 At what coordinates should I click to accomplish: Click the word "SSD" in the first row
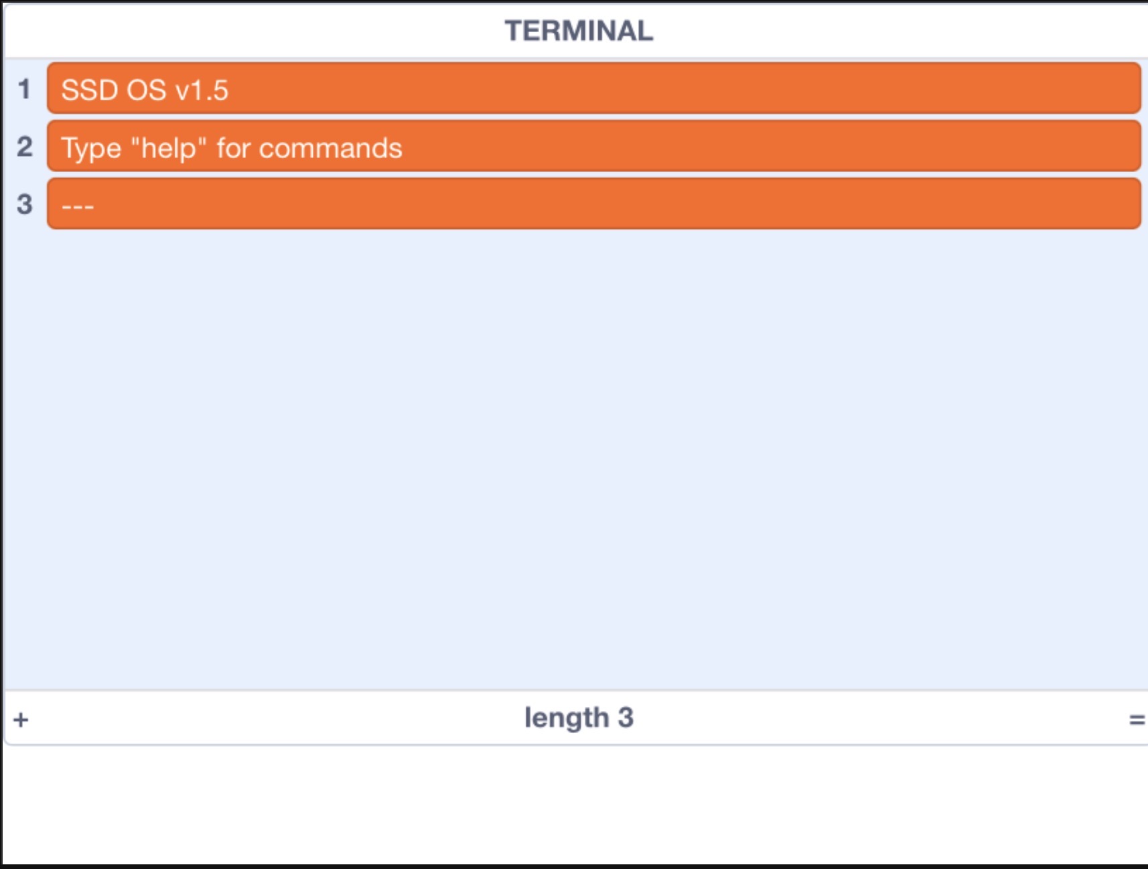coord(90,90)
